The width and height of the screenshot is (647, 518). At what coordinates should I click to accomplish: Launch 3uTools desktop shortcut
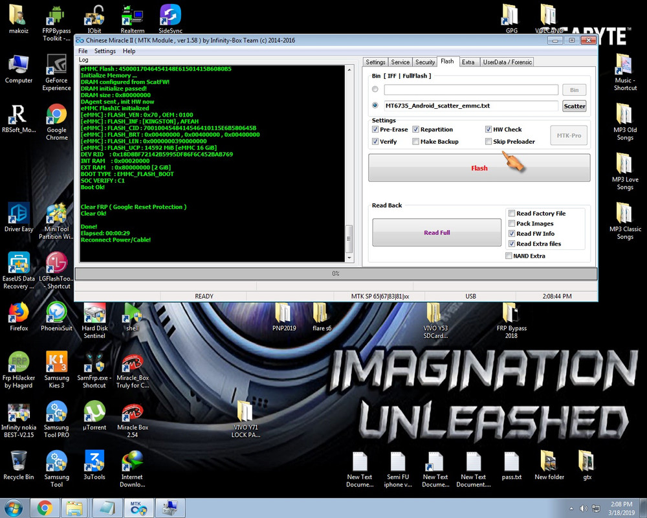94,465
